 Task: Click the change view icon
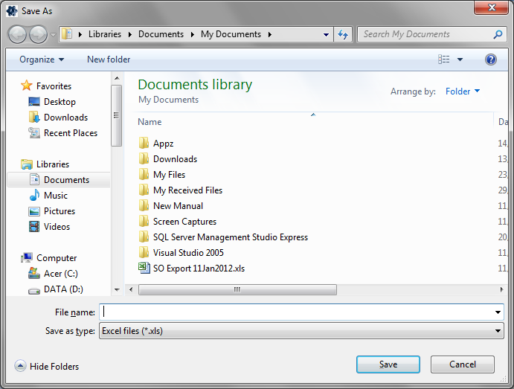pyautogui.click(x=444, y=60)
